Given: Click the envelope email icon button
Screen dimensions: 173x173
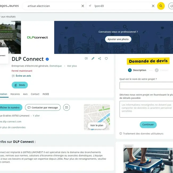Looking at the screenshot, I should coord(67,107).
